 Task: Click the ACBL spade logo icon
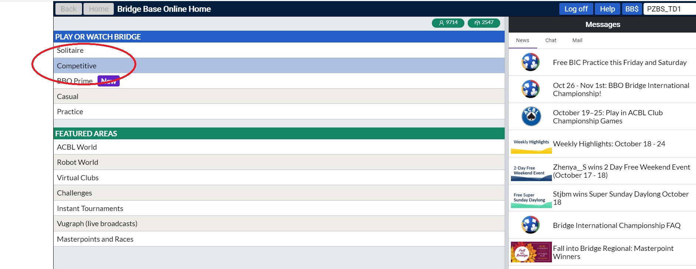point(531,116)
